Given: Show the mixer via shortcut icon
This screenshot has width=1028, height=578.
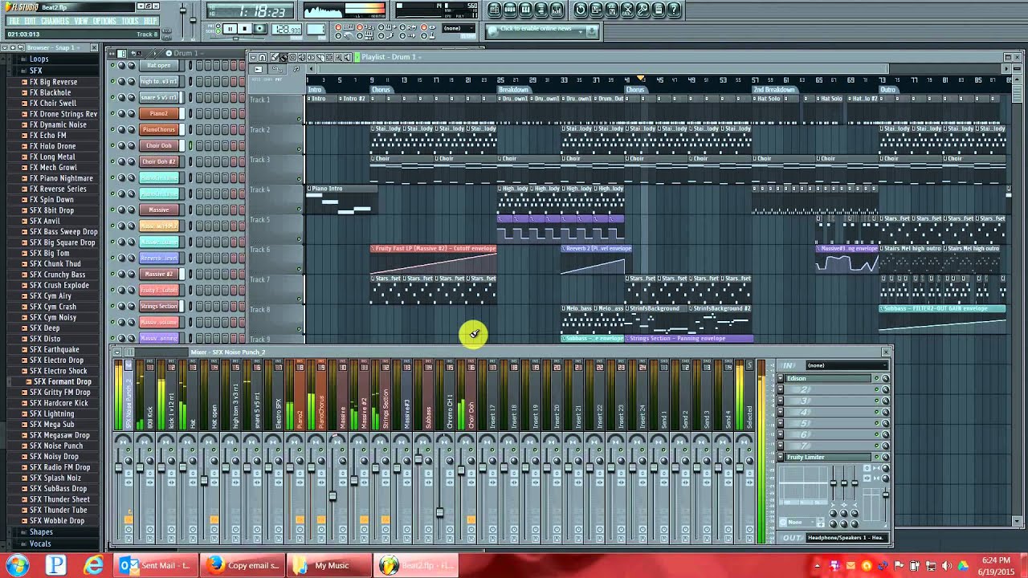Looking at the screenshot, I should tap(557, 10).
